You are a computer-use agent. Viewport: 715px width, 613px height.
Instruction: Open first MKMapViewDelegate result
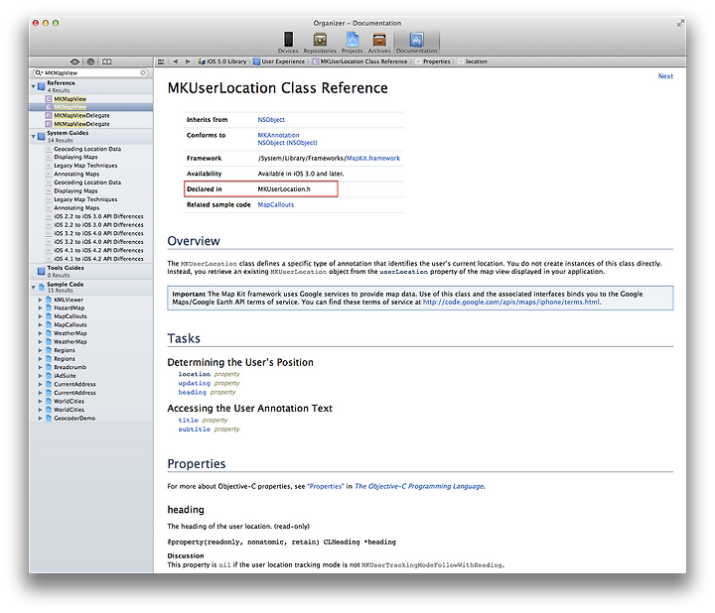coord(81,116)
